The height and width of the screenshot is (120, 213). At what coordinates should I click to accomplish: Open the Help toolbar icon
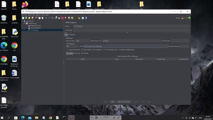pos(86,18)
